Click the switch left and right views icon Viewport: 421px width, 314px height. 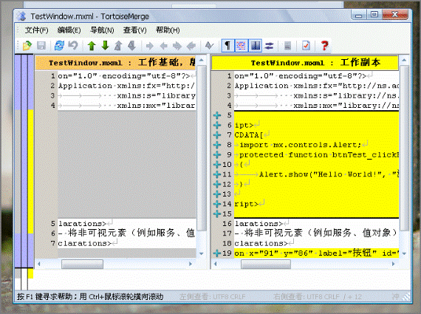[x=269, y=46]
